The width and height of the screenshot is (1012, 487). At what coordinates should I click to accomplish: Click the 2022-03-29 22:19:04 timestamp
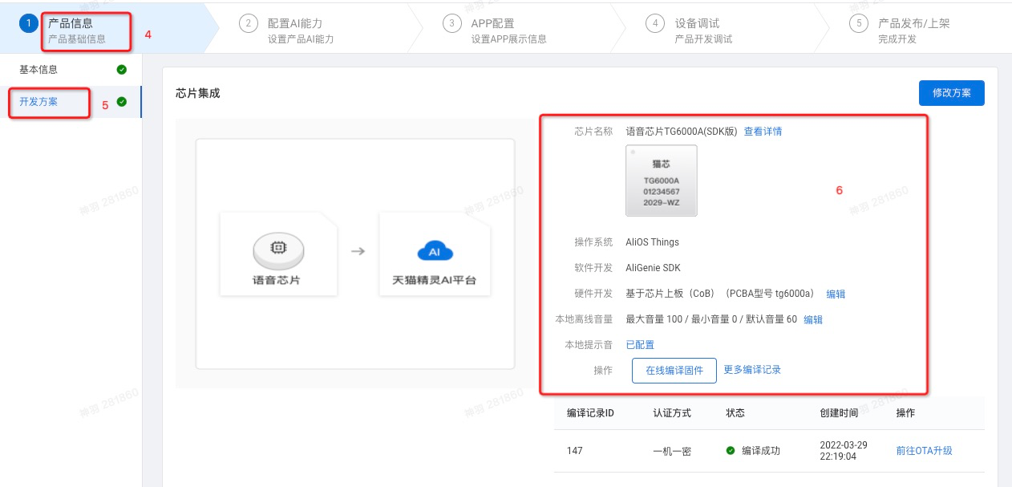tap(844, 451)
